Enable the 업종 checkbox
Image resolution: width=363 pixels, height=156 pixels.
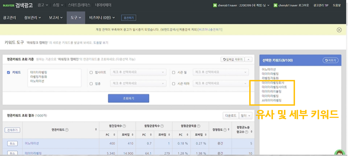click(91, 84)
